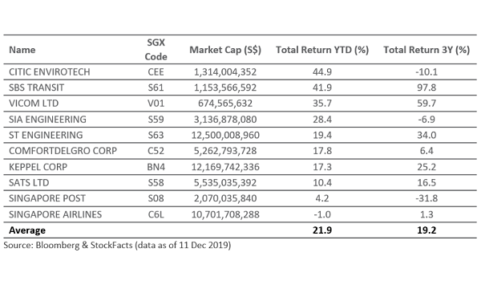This screenshot has height=289, width=481.
Task: Click the Market Cap (S$) column header
Action: [225, 50]
